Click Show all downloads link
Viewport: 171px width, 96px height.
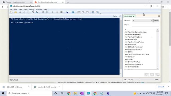(161, 87)
